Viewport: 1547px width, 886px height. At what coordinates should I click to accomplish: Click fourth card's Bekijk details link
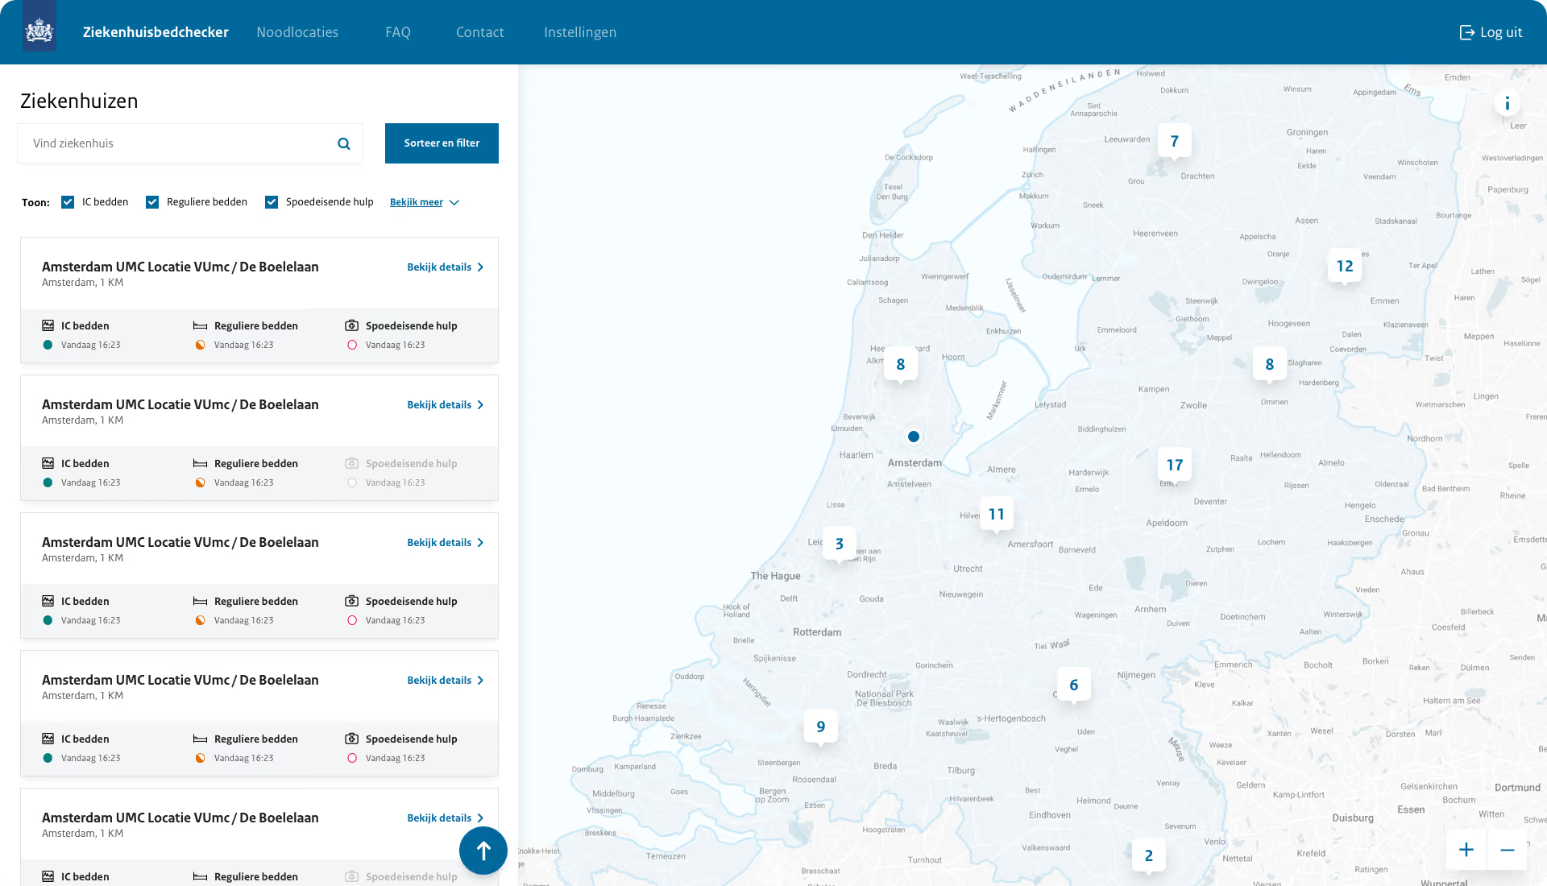click(x=439, y=681)
